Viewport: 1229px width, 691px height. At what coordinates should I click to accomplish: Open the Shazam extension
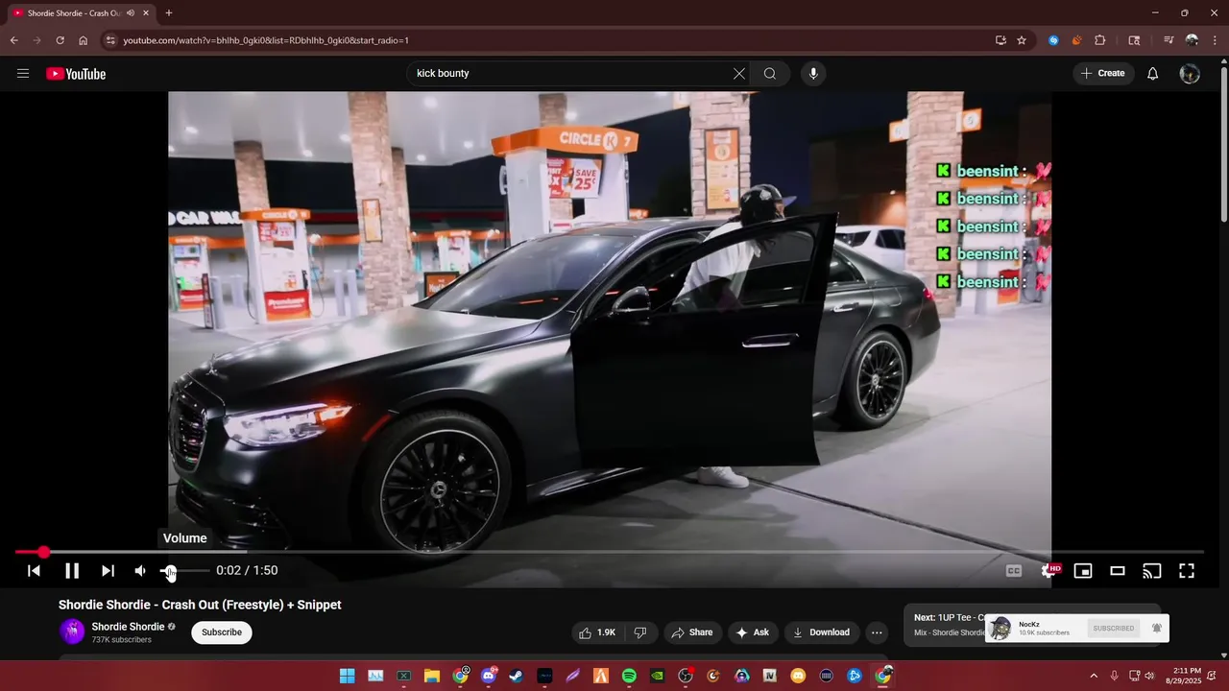[x=1053, y=40]
